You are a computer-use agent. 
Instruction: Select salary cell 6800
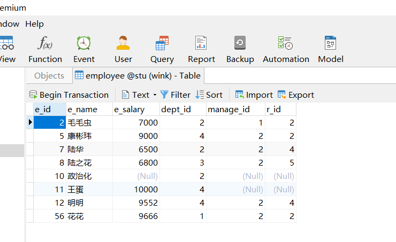click(x=136, y=162)
